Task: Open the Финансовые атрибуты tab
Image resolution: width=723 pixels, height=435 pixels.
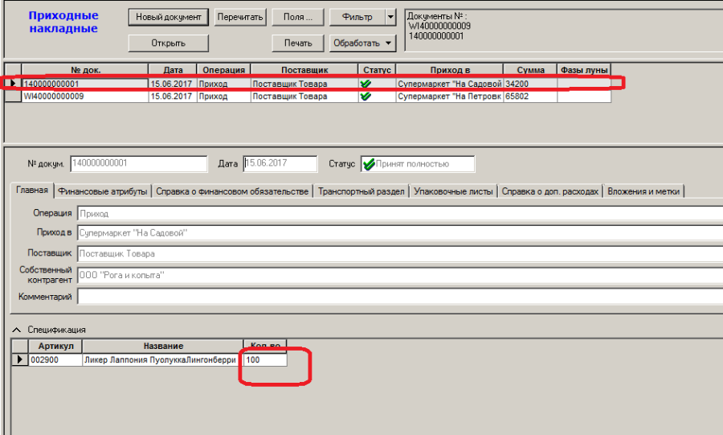Action: tap(103, 191)
